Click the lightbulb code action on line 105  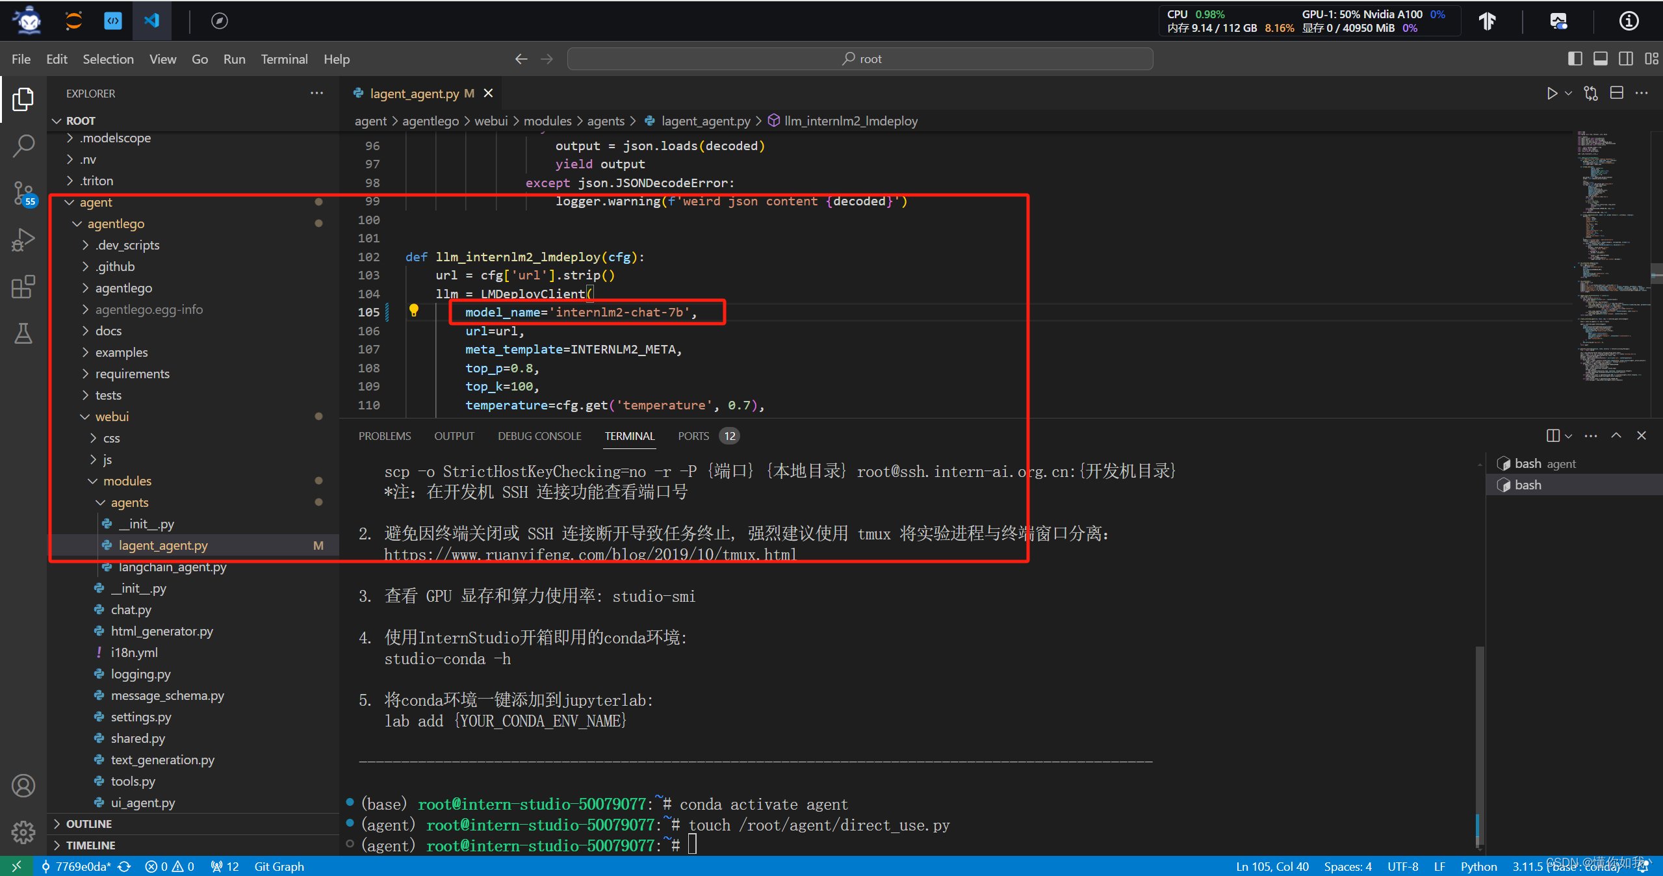coord(413,311)
